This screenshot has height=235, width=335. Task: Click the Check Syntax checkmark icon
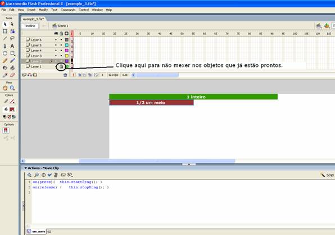coord(49,175)
